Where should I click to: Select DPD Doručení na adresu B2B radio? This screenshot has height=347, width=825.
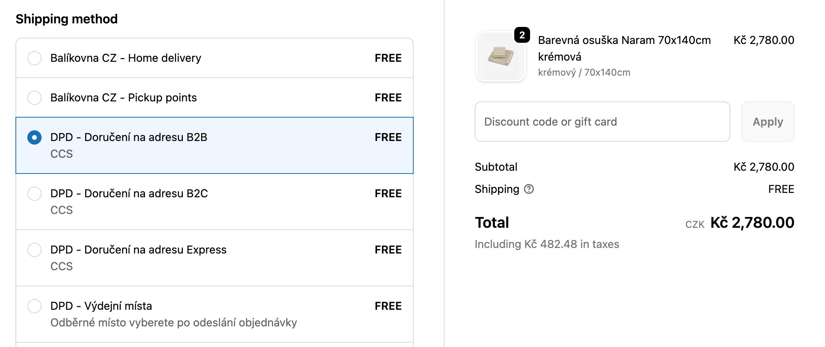[34, 137]
